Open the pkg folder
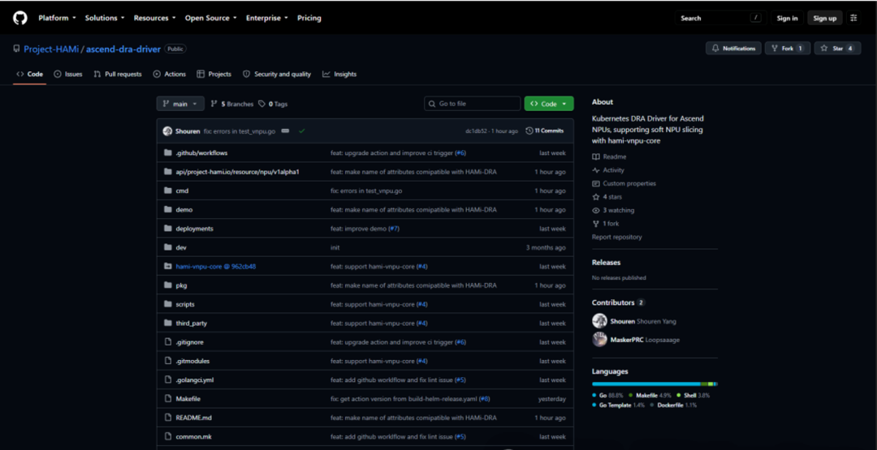877x450 pixels. click(181, 286)
